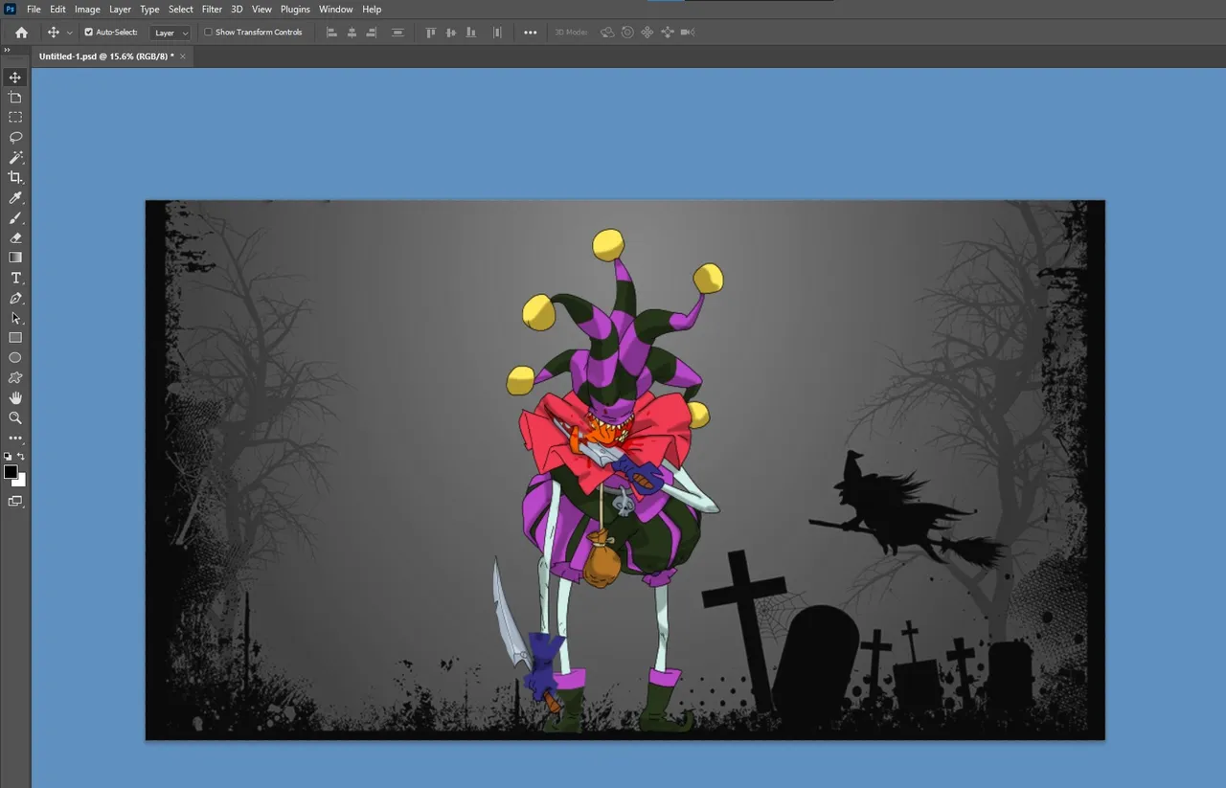Select the Path Selection arrow tool
1226x788 pixels.
pos(15,318)
